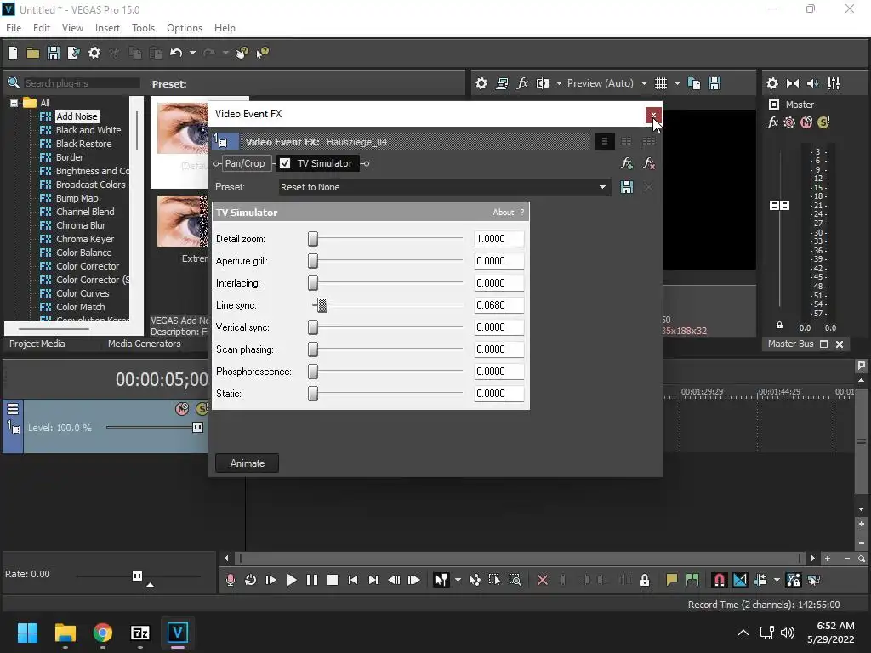This screenshot has width=871, height=653.
Task: Go to start of project
Action: pos(353,580)
